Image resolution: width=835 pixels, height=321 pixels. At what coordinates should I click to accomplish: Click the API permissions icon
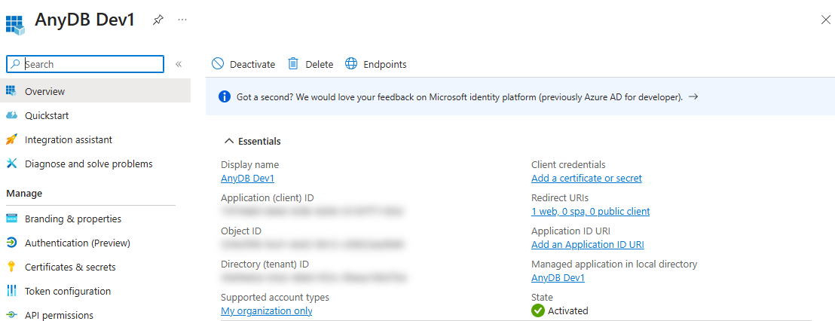pos(12,315)
